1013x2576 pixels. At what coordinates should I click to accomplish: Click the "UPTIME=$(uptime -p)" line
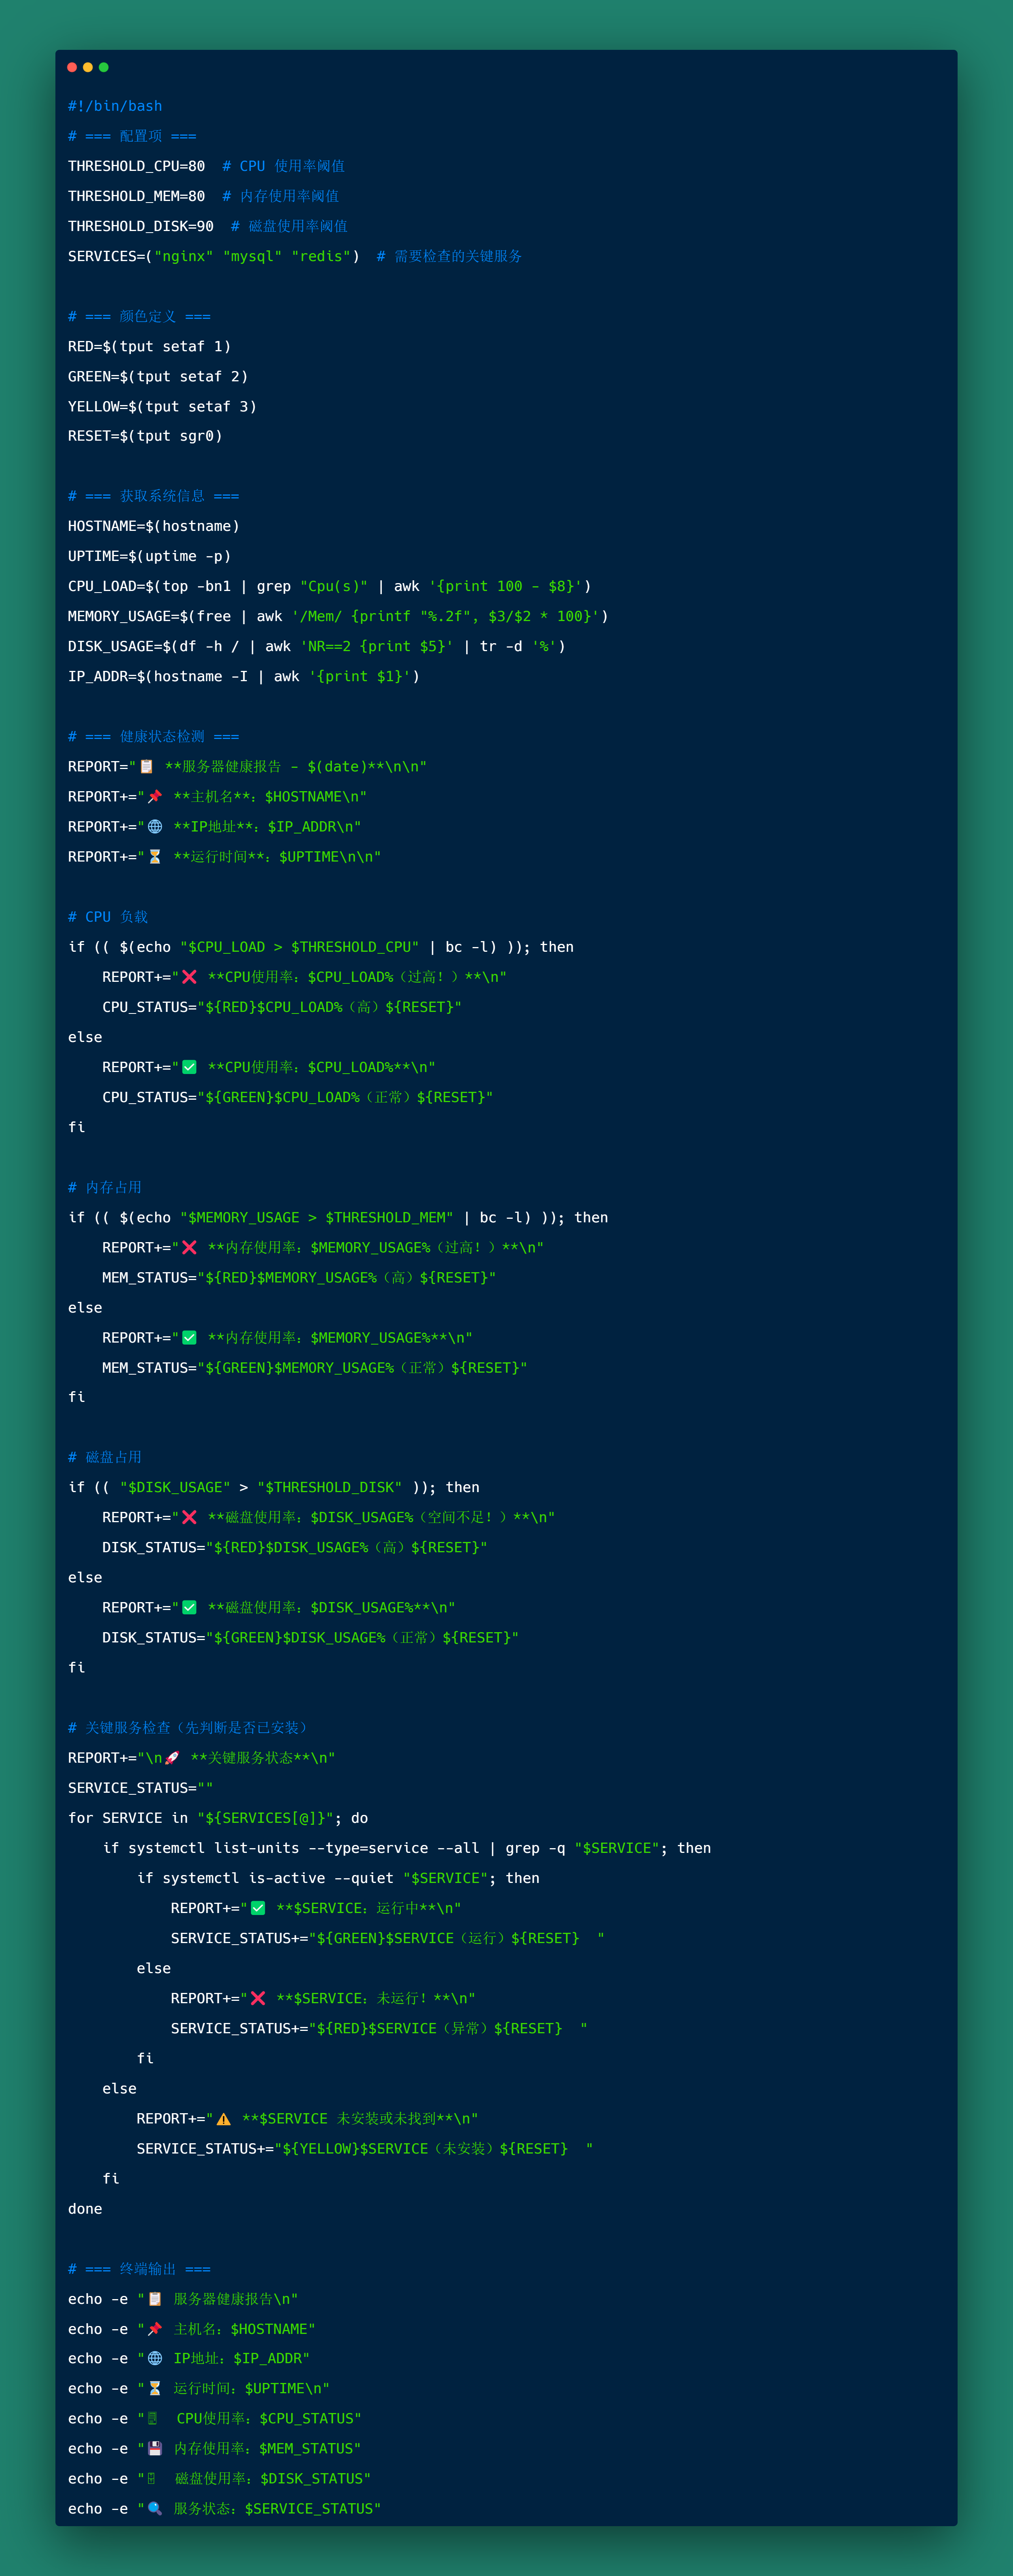[x=149, y=556]
